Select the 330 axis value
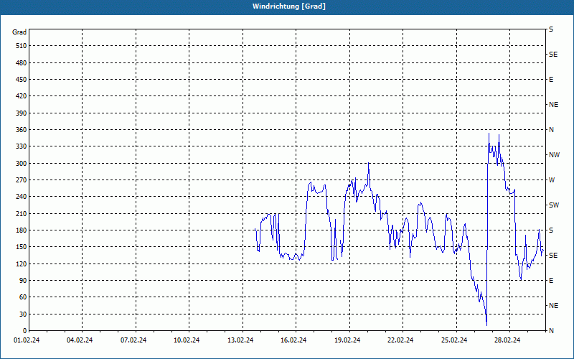Viewport: 574px width, 359px height. (22, 146)
